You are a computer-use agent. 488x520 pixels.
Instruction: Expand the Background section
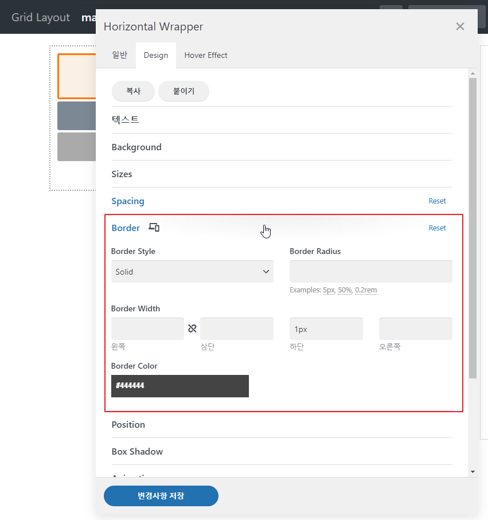tap(282, 147)
